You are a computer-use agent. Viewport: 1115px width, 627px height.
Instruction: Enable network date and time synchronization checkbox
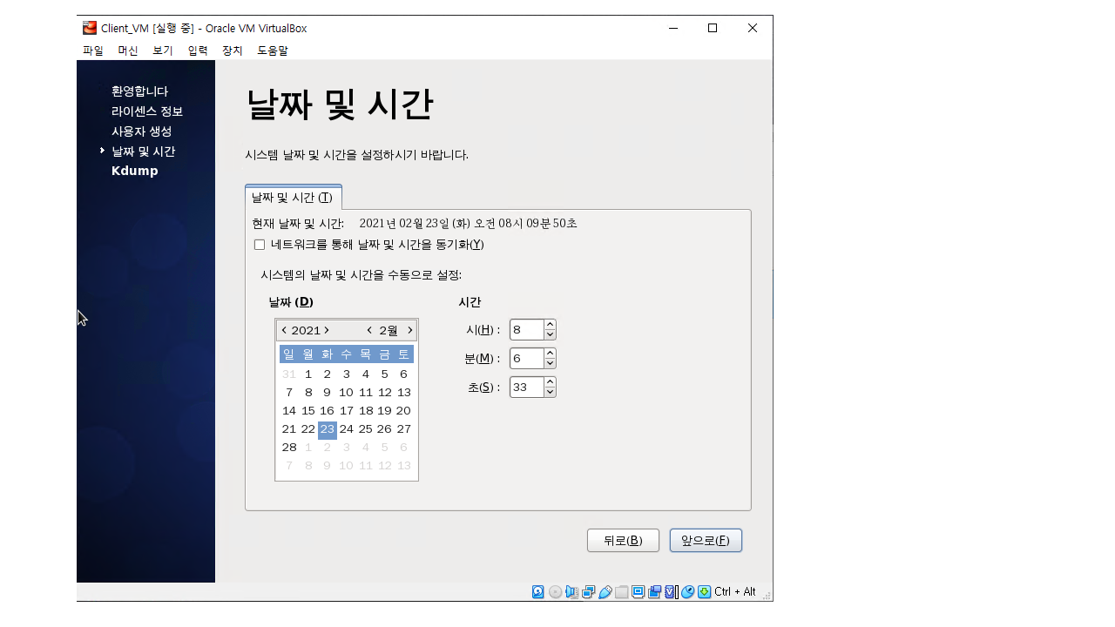click(260, 245)
